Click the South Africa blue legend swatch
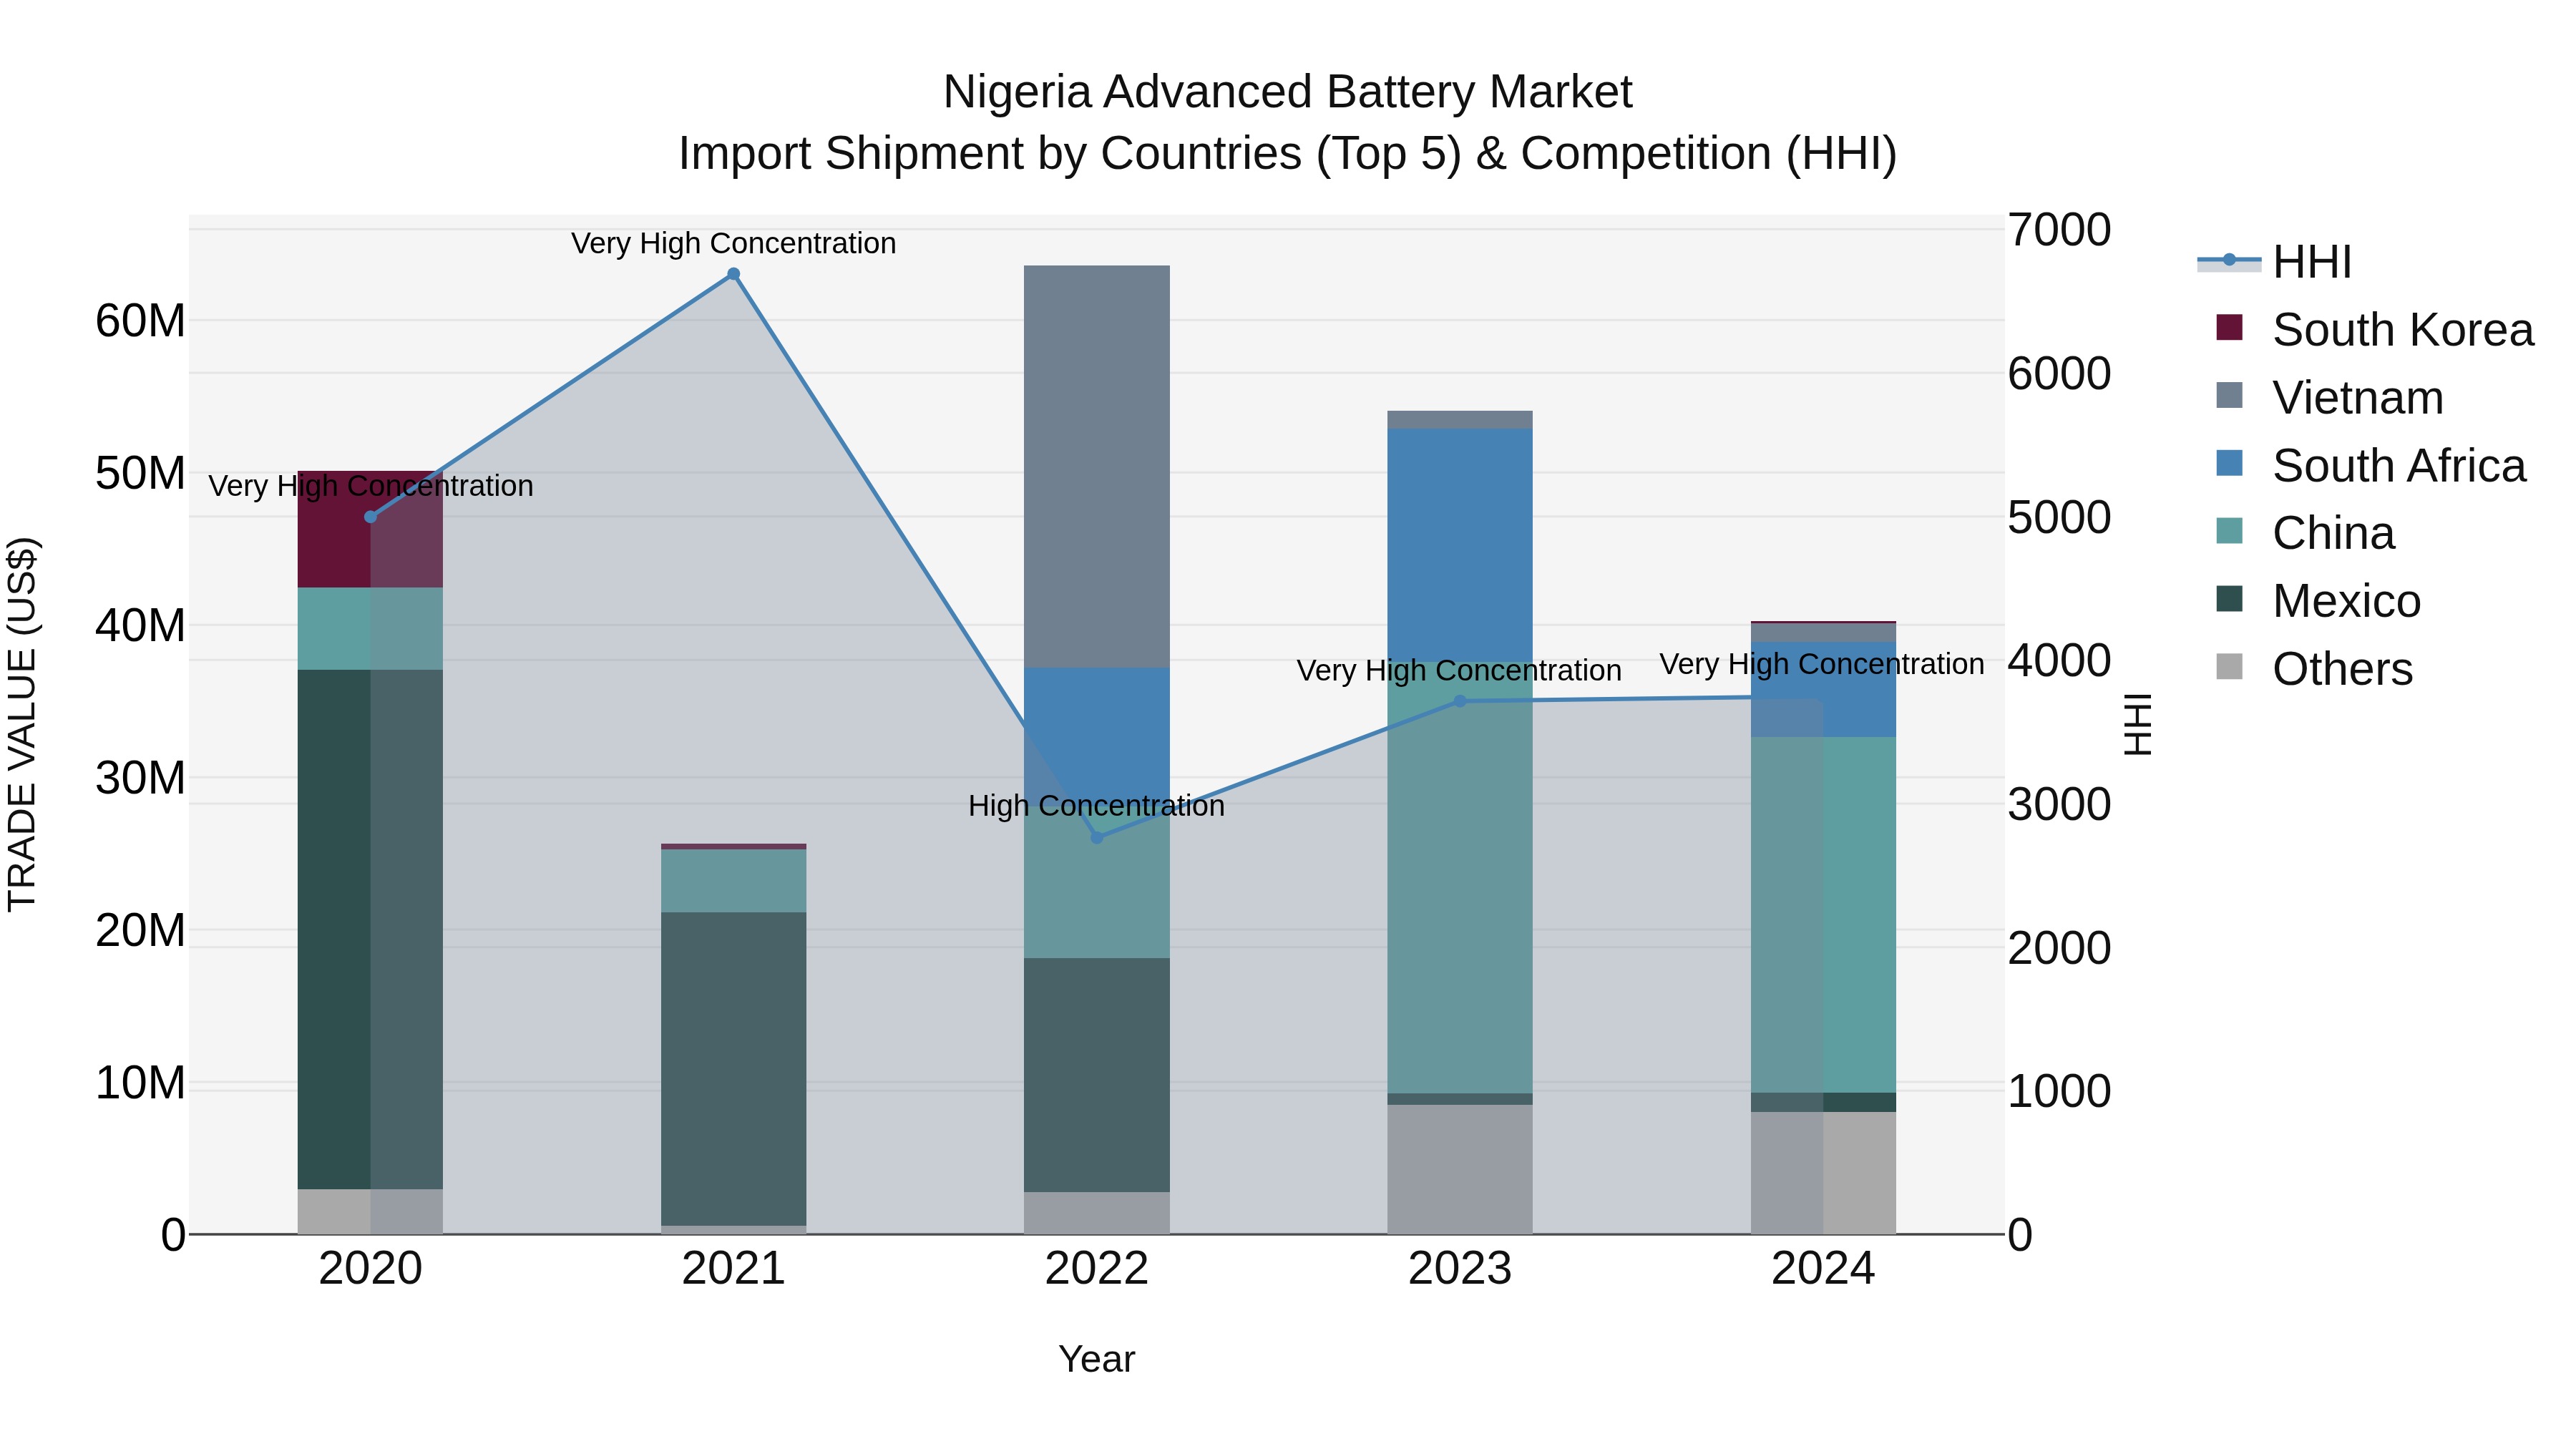Image resolution: width=2576 pixels, height=1449 pixels. tap(2229, 463)
